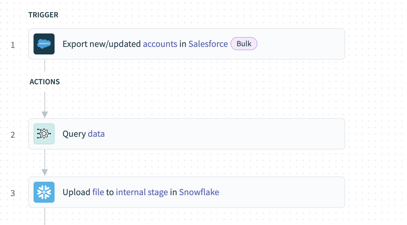
Task: Select step number 3 label
Action: (13, 193)
